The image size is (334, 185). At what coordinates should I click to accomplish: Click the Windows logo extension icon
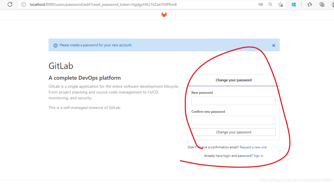294,4
